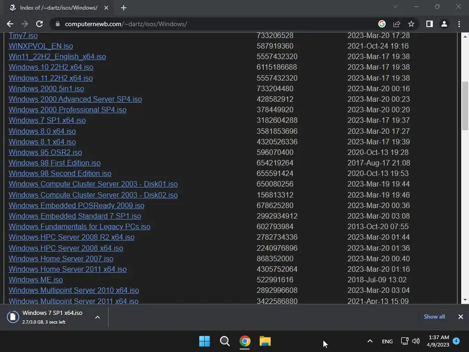Reload the page with the refresh icon
Screen dimensions: 469x352
pyautogui.click(x=39, y=24)
